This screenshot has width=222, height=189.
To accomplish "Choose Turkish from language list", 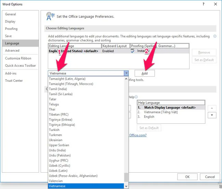I will pyautogui.click(x=86, y=130).
